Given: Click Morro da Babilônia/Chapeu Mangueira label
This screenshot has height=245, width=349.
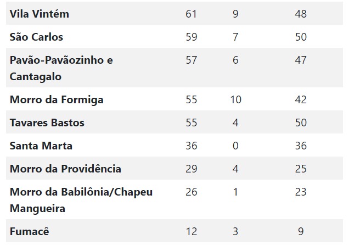Looking at the screenshot, I should 81,201.
